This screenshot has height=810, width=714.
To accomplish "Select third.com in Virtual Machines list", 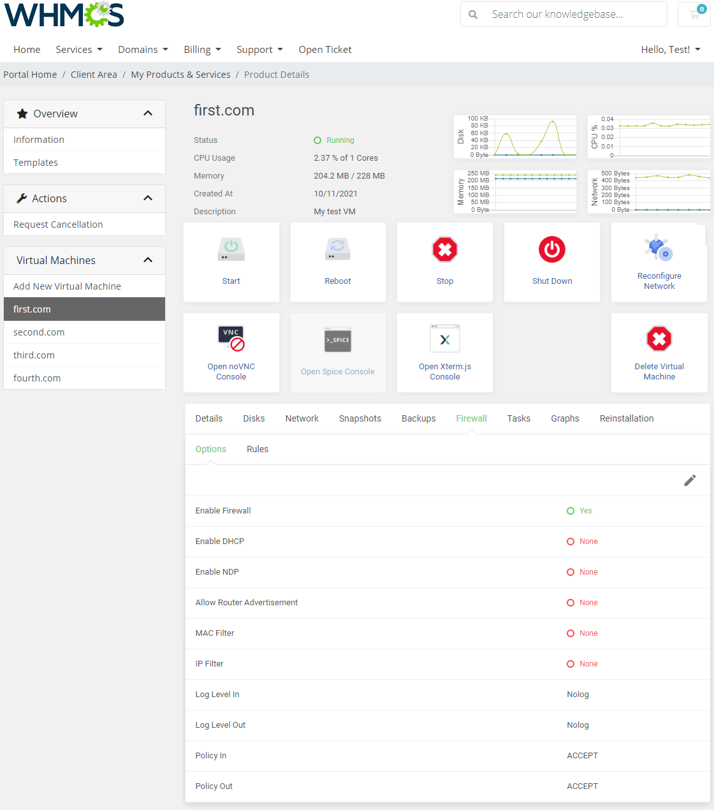I will click(x=84, y=355).
